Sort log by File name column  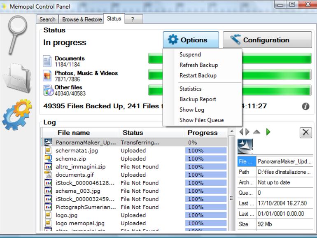[86, 133]
